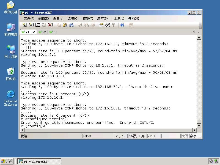Open 我的文档 desktop icon
Viewport: 220px width, 165px height.
coord(11,7)
